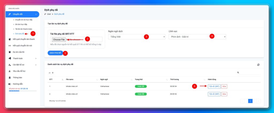Open the Ngôn ngữ dịch dropdown

[x=136, y=37]
